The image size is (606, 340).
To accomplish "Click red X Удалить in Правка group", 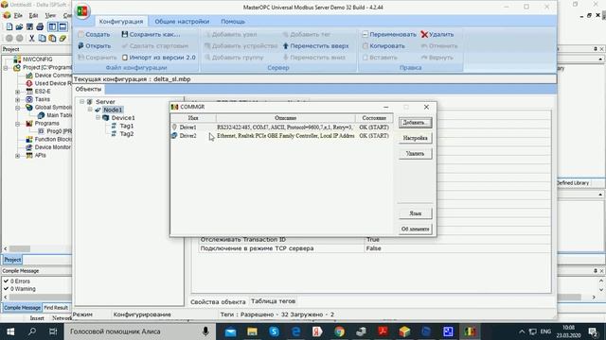I will tap(437, 34).
